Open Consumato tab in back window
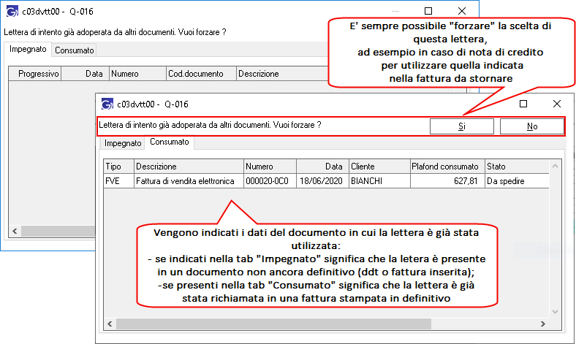Viewport: 576px width, 344px height. click(75, 50)
